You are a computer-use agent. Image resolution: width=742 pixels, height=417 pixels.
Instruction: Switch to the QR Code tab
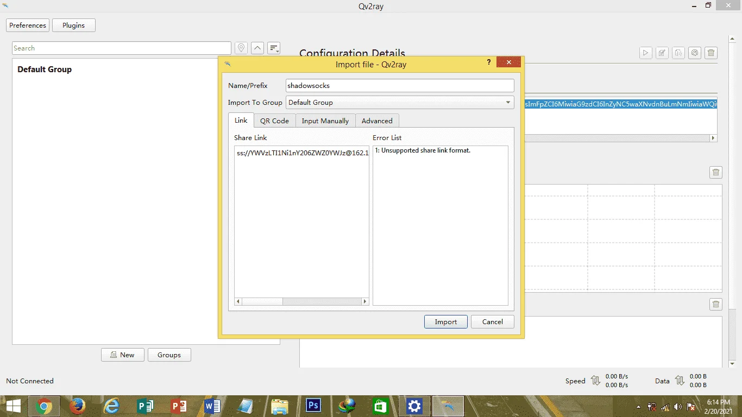274,121
